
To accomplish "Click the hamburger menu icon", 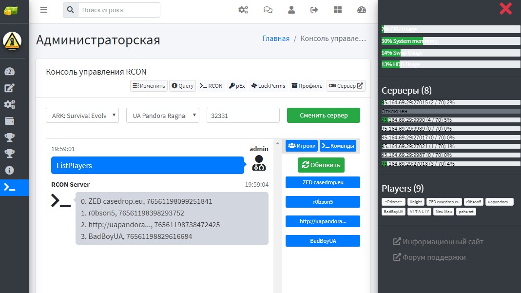I will tap(44, 10).
